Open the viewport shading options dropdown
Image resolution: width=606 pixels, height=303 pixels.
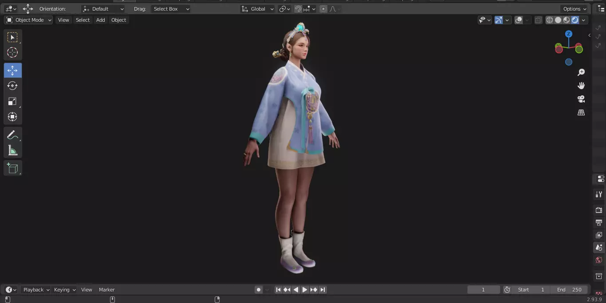[x=584, y=20]
